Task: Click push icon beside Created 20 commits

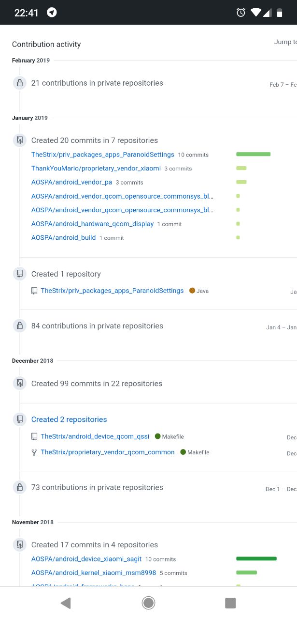Action: [x=20, y=140]
